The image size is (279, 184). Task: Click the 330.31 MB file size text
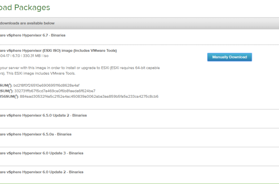pyautogui.click(x=32, y=56)
